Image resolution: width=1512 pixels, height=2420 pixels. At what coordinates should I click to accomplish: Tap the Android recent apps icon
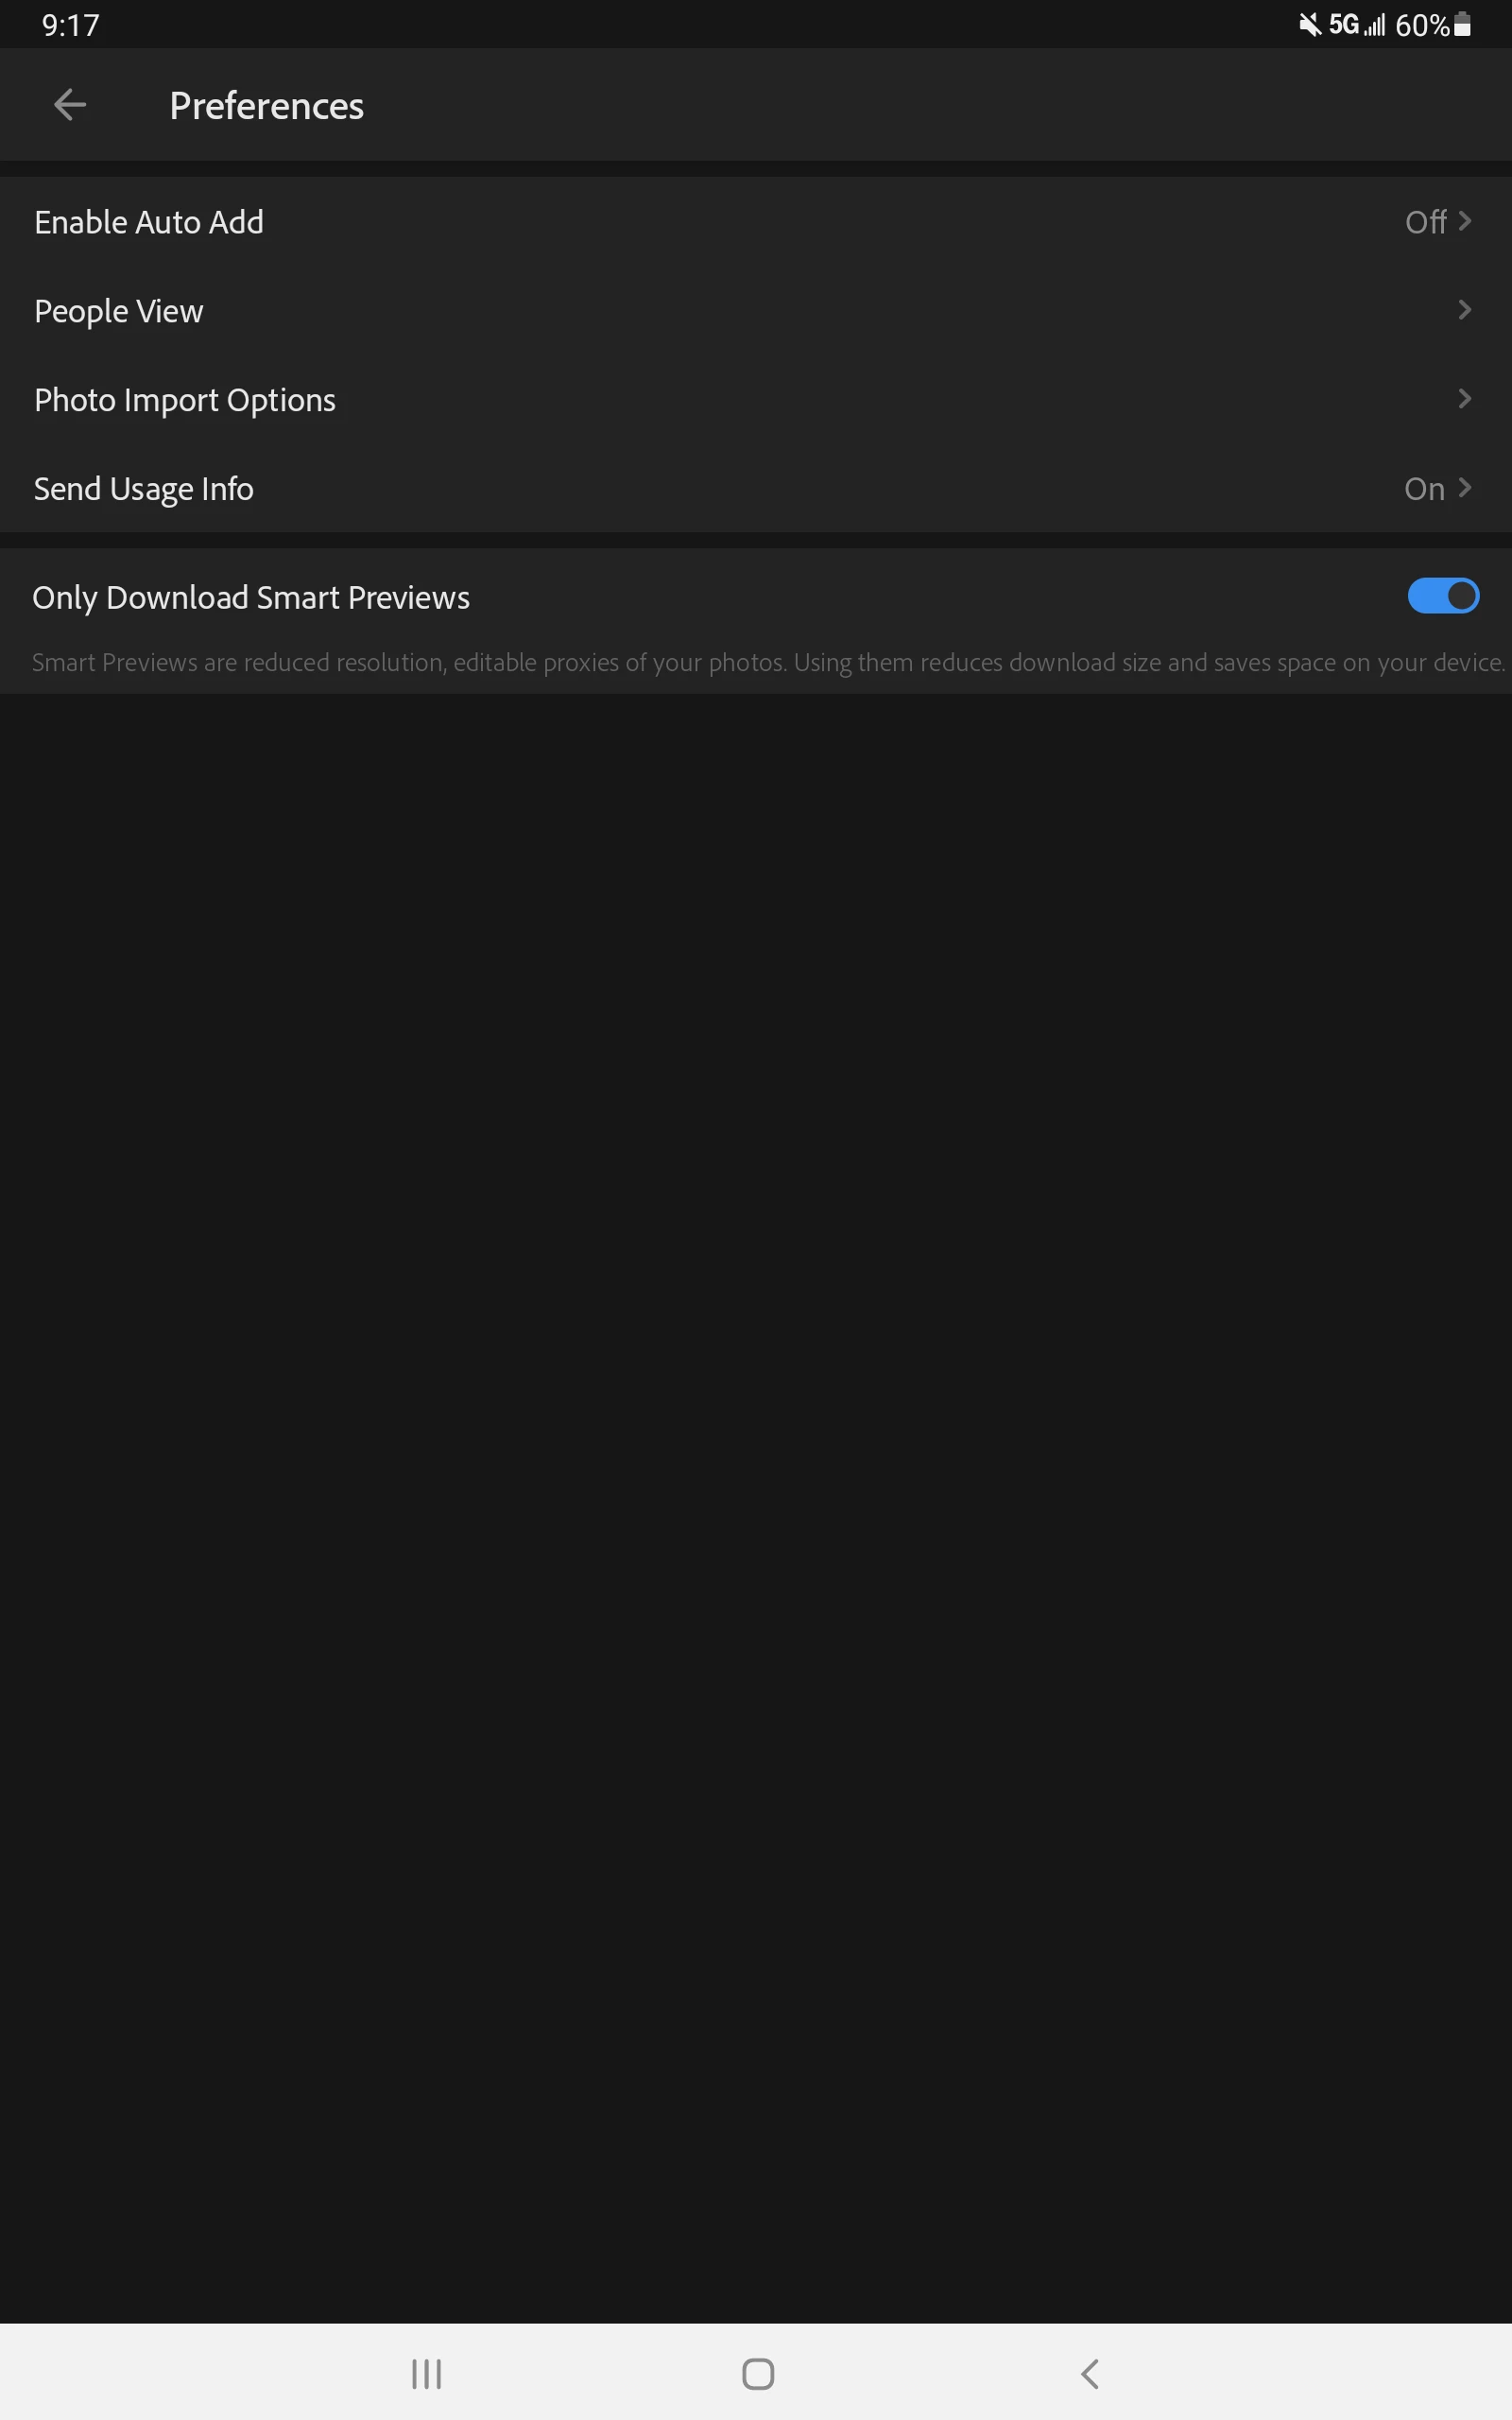pos(427,2373)
